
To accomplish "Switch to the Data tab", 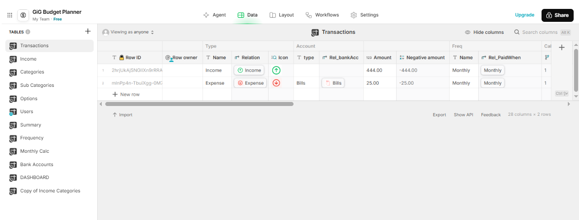I will [x=248, y=15].
